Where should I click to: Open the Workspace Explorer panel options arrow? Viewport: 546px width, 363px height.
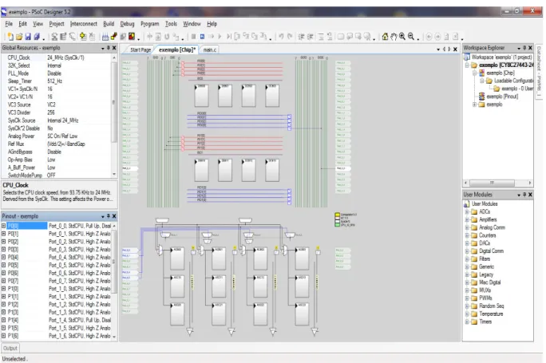click(x=519, y=48)
